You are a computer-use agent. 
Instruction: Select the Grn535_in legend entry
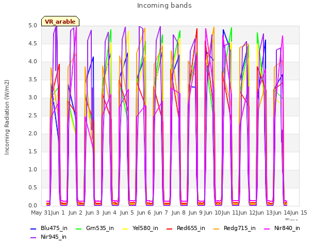95,228
